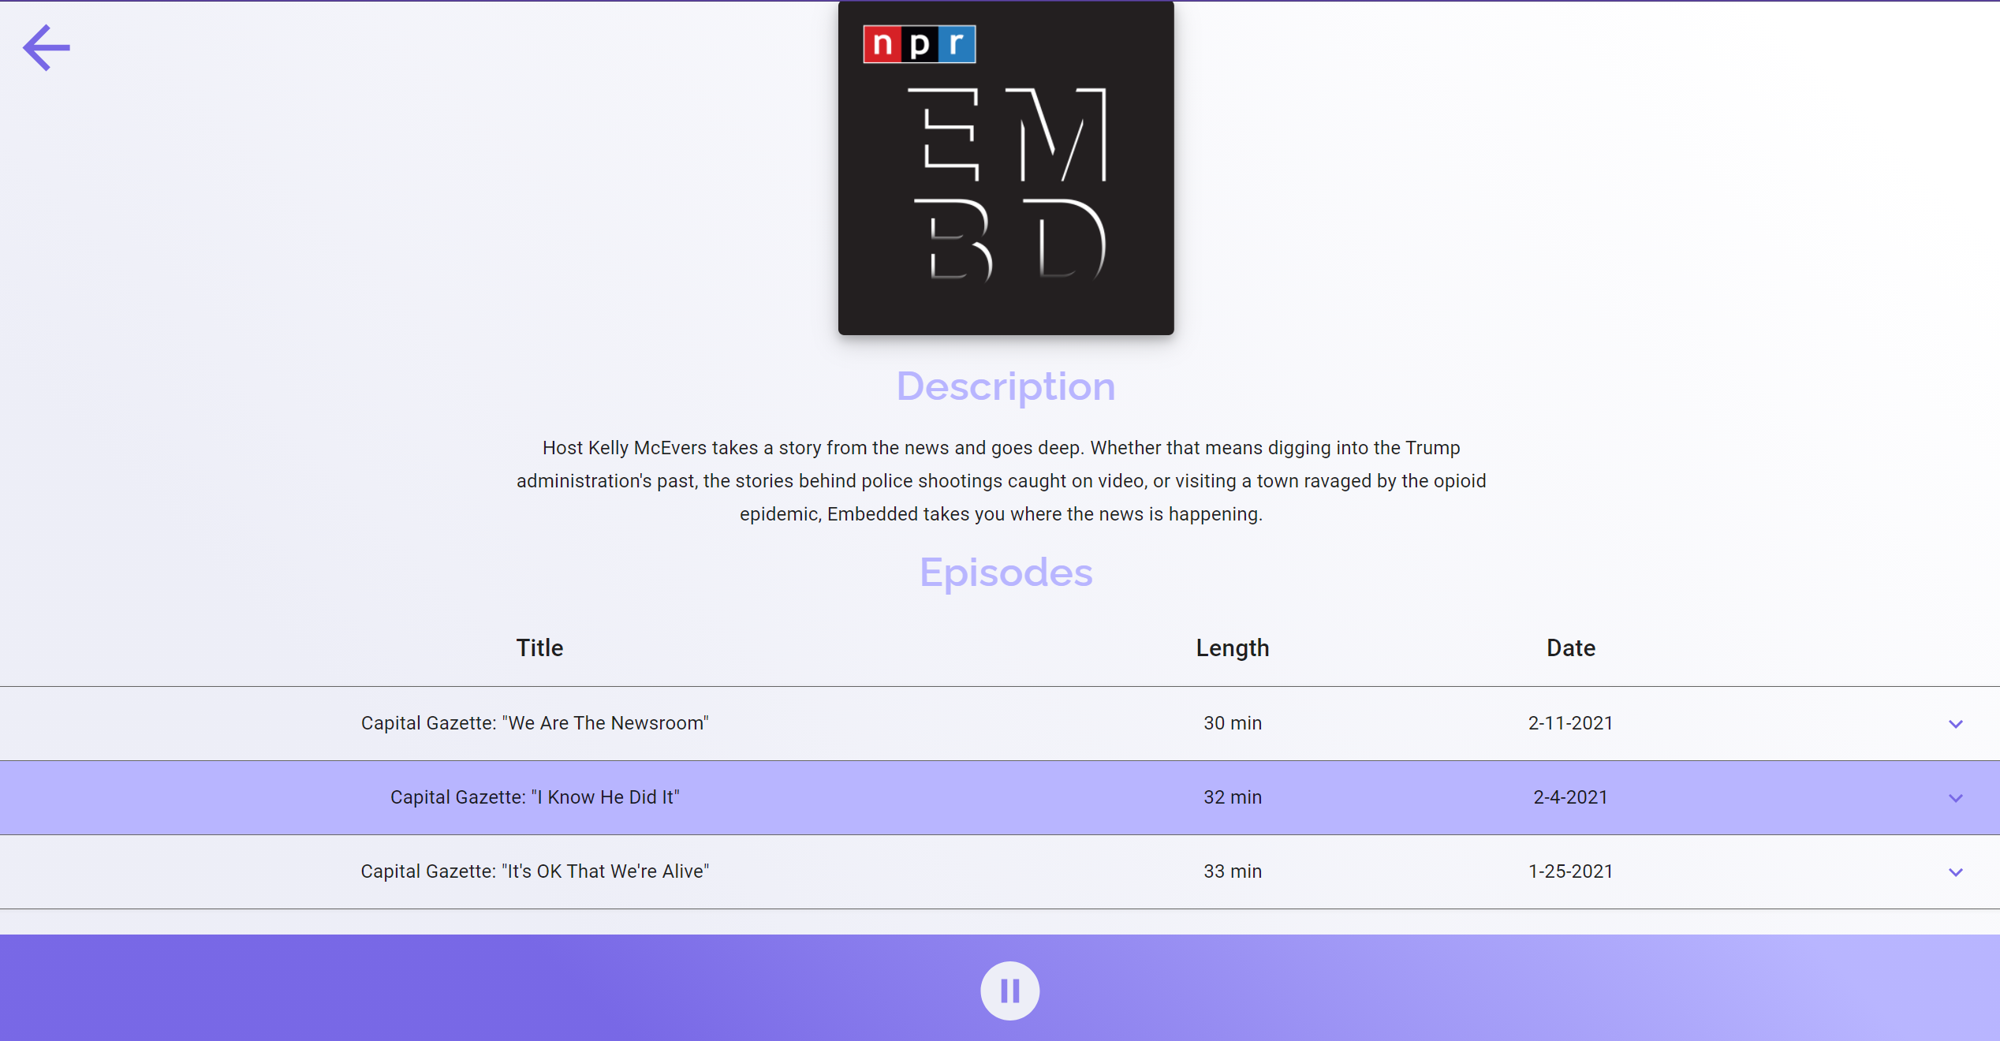Click the Length column header
The width and height of the screenshot is (2000, 1041).
[x=1233, y=648]
